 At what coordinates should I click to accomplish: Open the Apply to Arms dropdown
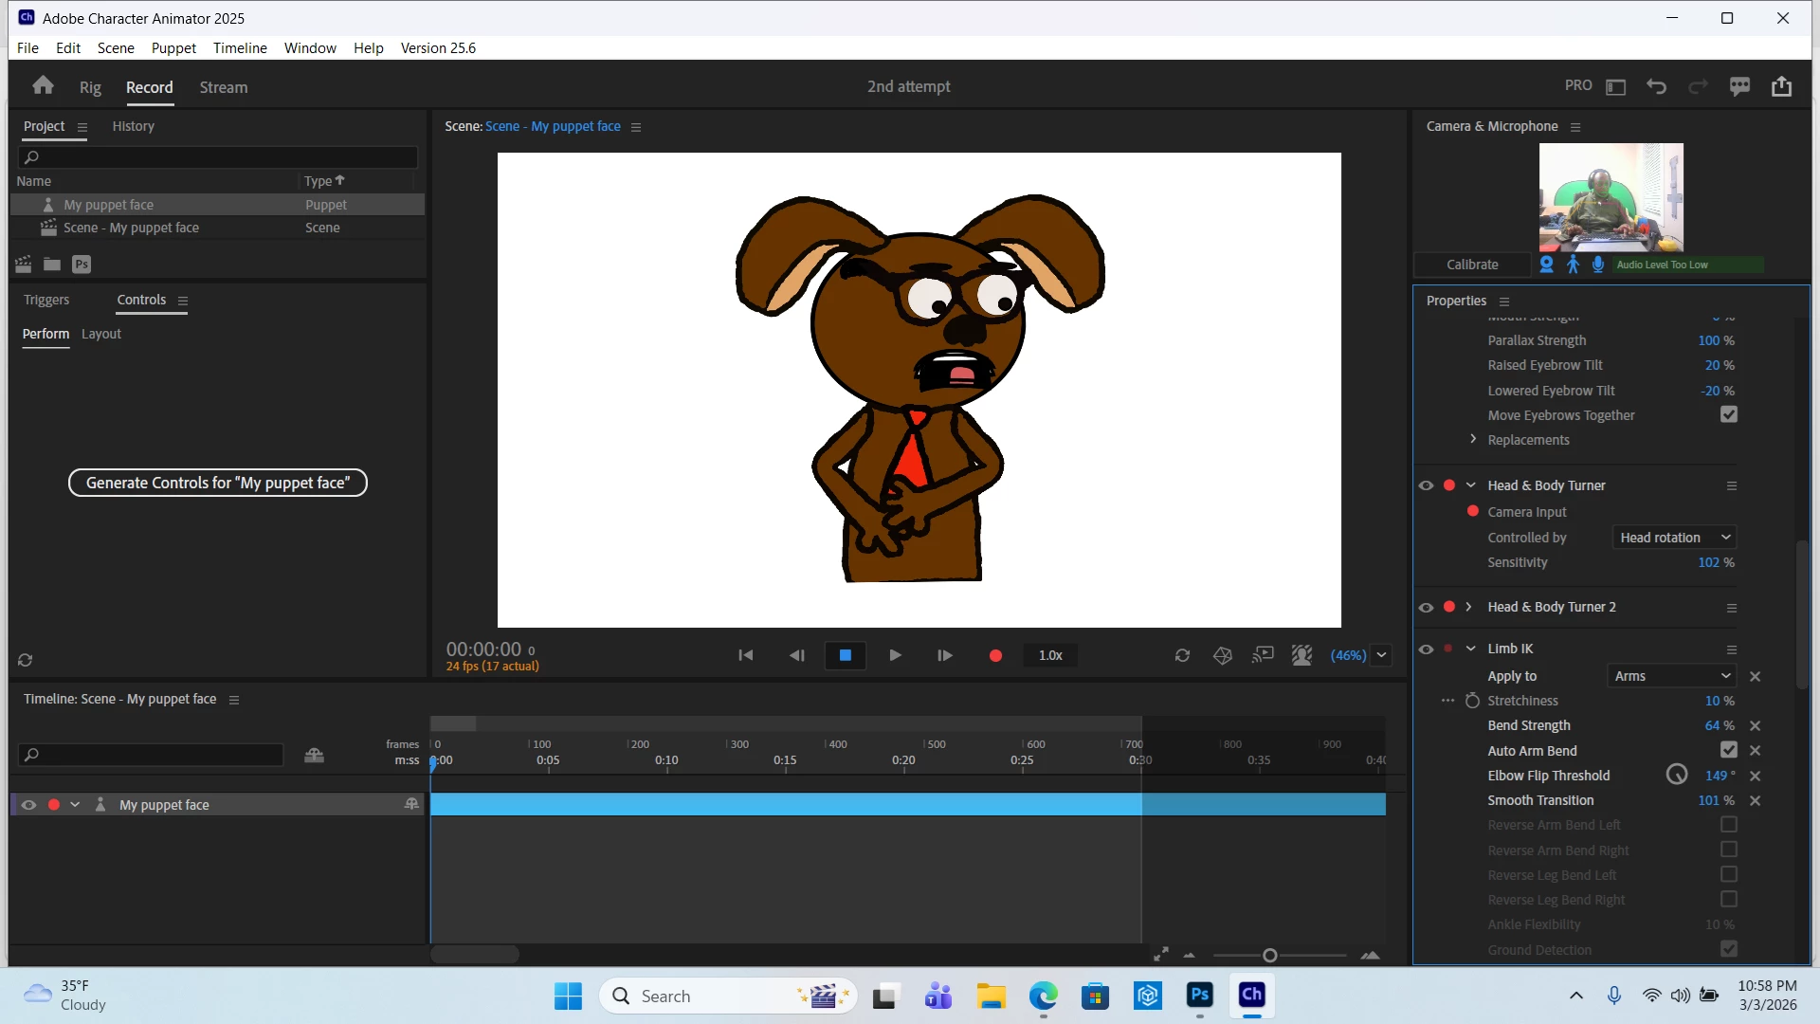click(1672, 676)
